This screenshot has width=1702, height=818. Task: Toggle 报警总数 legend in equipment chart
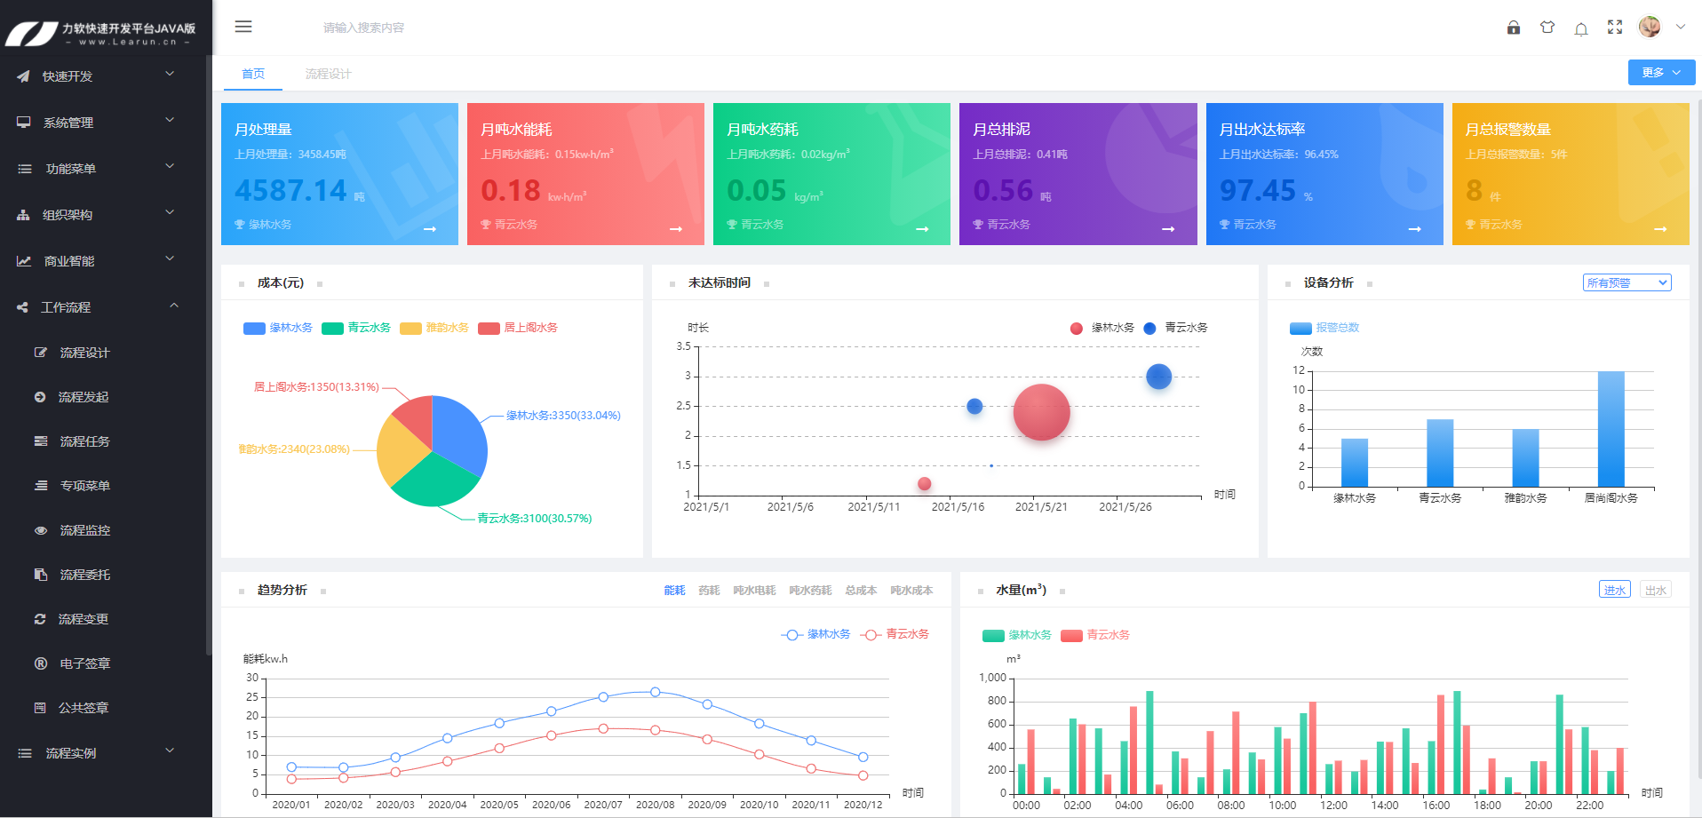tap(1324, 328)
